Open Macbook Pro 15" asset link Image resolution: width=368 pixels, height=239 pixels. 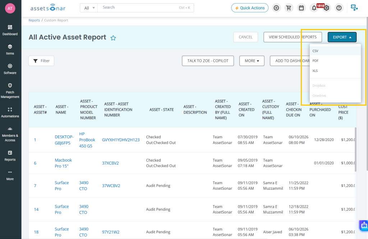(x=63, y=163)
